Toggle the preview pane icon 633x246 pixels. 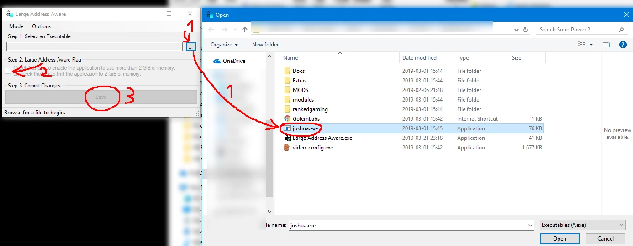pyautogui.click(x=607, y=45)
